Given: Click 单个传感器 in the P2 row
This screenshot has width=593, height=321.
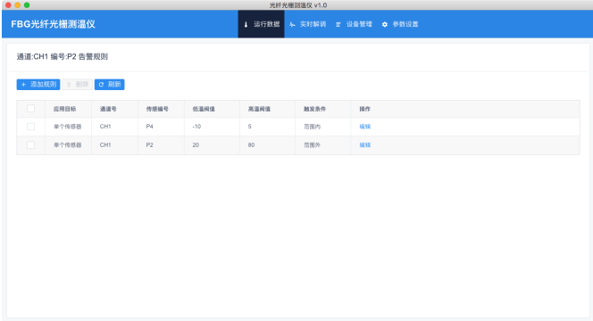Looking at the screenshot, I should [x=67, y=145].
